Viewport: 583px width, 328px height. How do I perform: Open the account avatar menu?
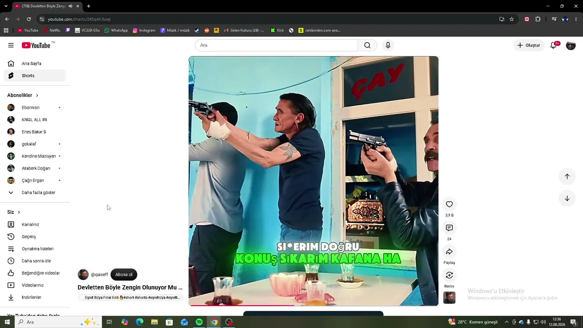tap(571, 45)
